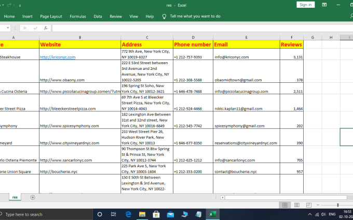Switch to Normal view icon
This screenshot has height=220, width=353.
tap(284, 205)
